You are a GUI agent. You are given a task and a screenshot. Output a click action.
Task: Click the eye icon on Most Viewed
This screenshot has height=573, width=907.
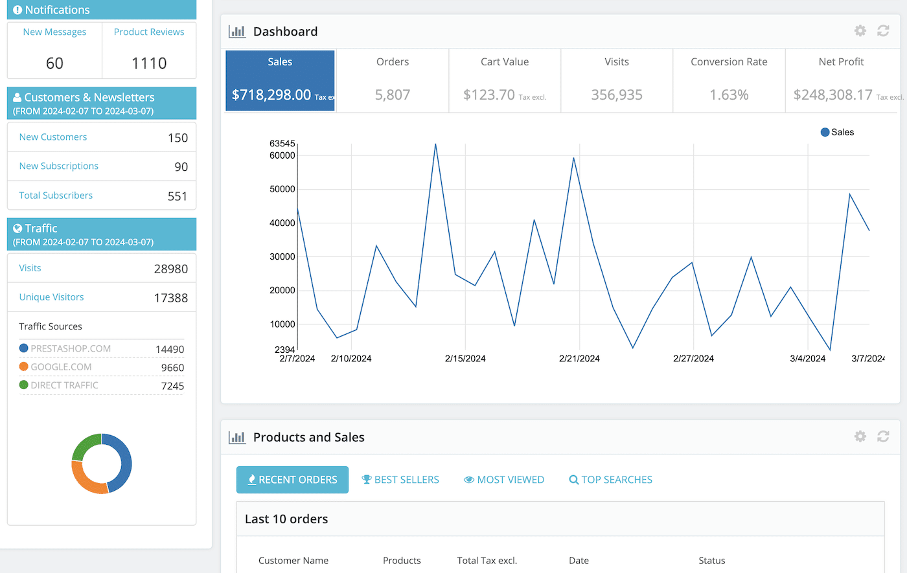tap(468, 479)
